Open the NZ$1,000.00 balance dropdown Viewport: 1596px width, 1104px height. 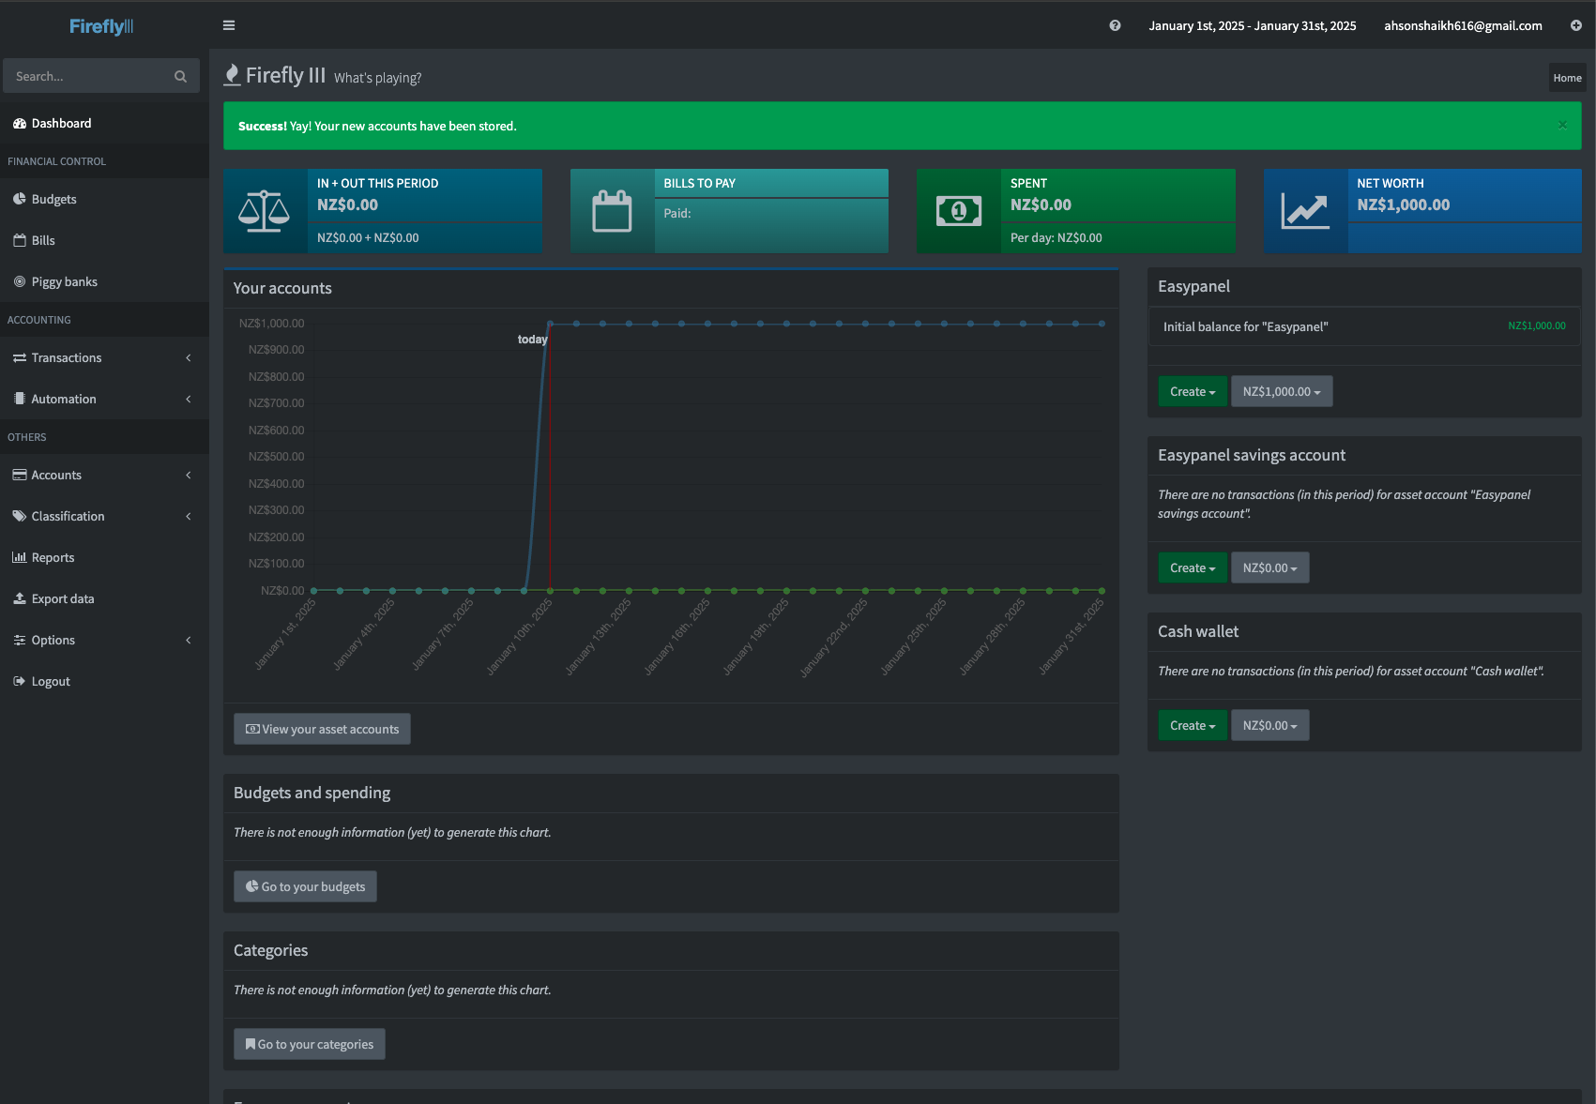[x=1282, y=391]
